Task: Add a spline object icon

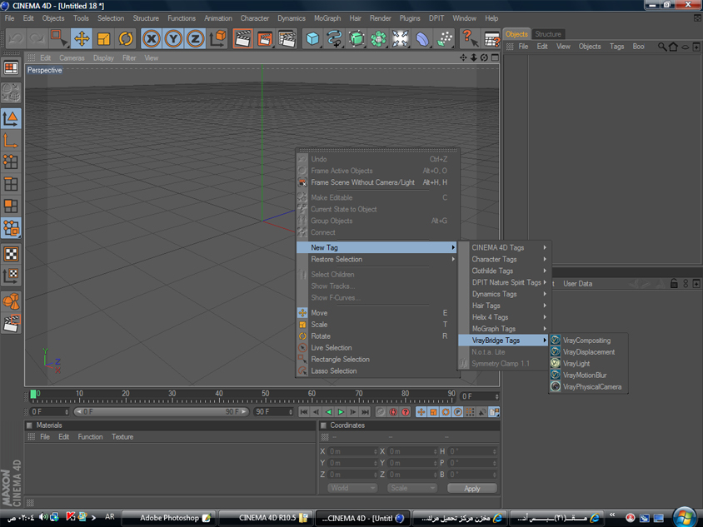Action: [335, 38]
